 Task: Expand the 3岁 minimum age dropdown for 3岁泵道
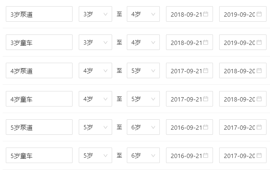(95, 14)
